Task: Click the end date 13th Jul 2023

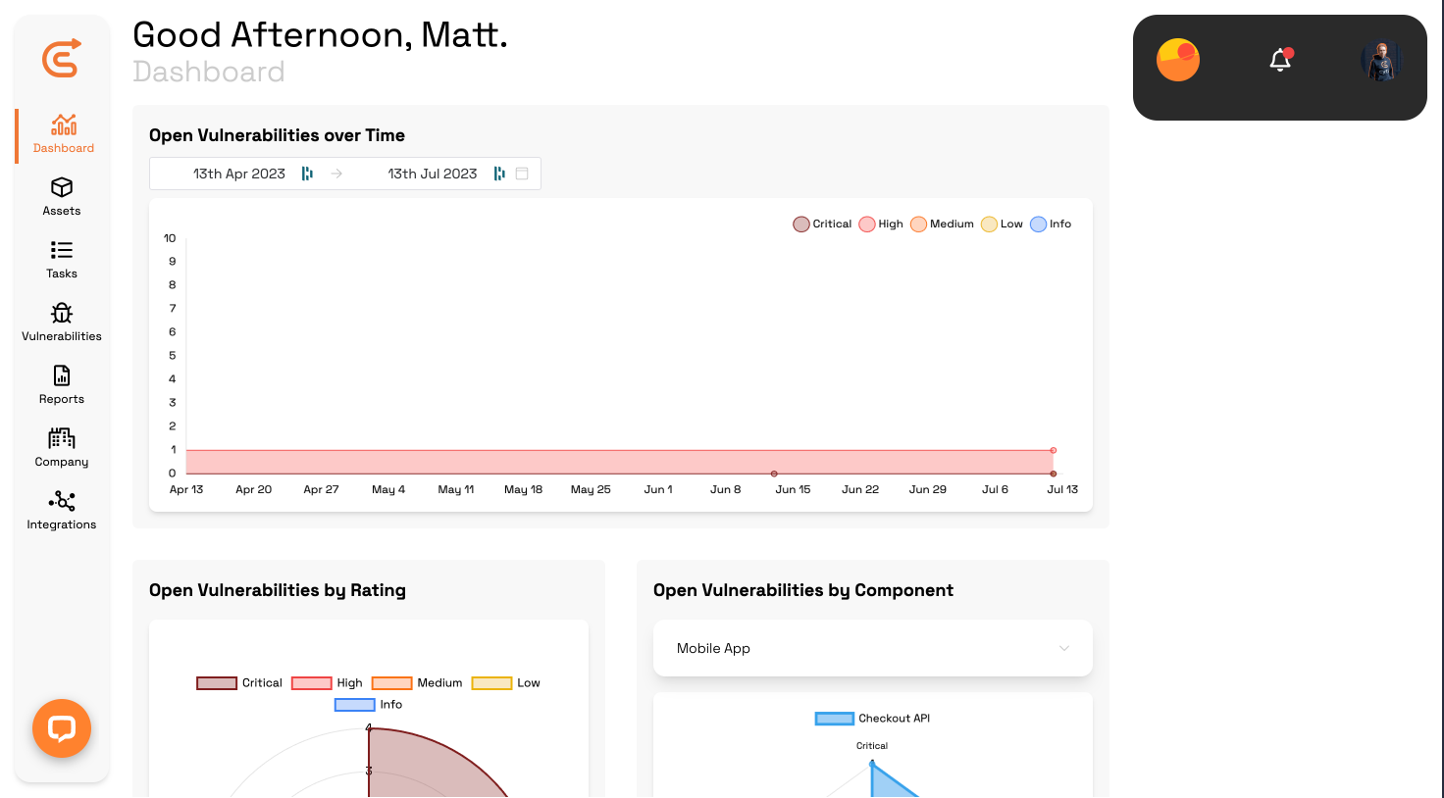Action: point(433,174)
